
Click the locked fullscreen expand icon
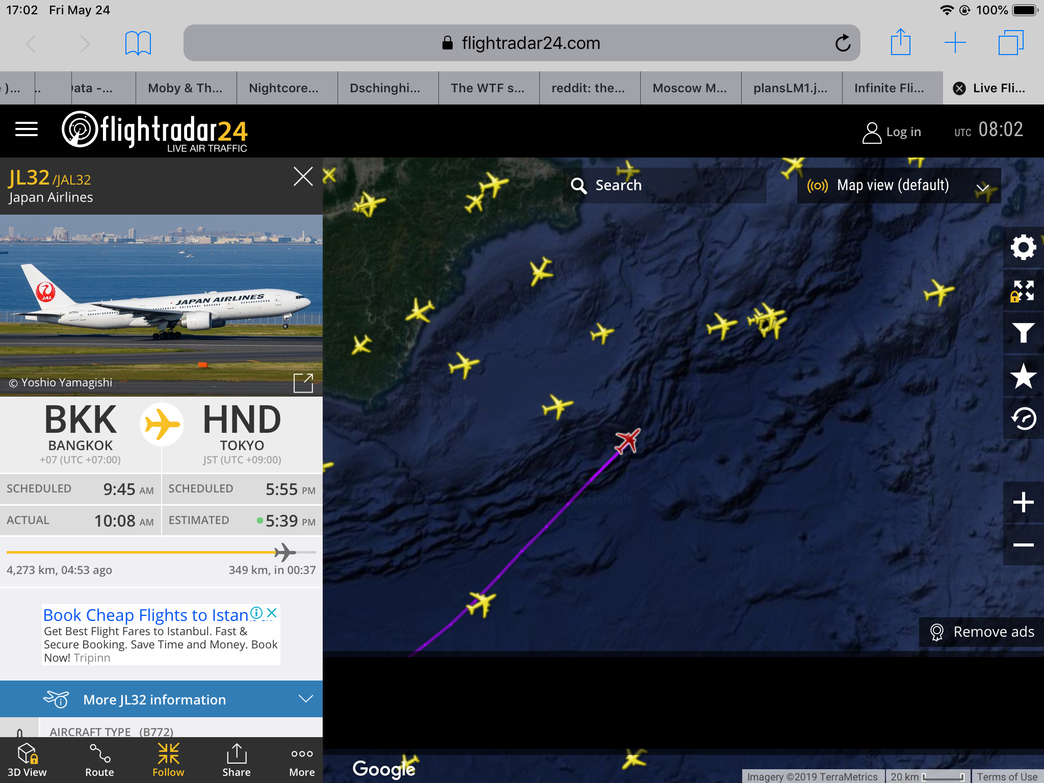[x=1023, y=291]
